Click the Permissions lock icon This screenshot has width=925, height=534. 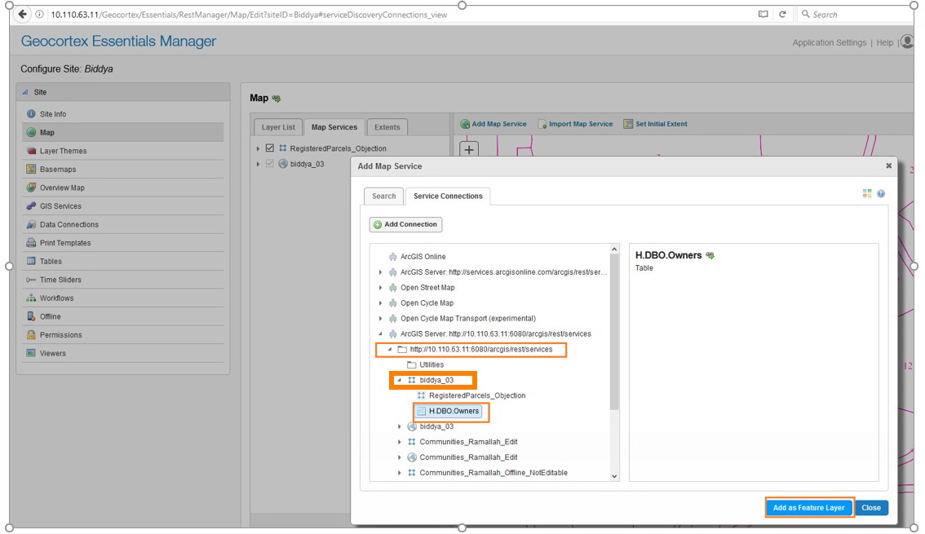click(31, 335)
